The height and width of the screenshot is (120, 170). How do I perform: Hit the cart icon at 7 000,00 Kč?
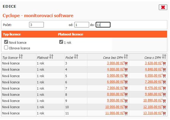[x=126, y=88]
